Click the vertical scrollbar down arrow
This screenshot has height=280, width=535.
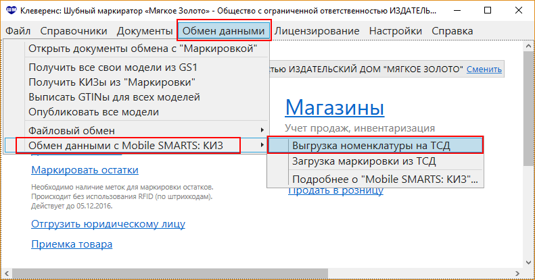529,262
